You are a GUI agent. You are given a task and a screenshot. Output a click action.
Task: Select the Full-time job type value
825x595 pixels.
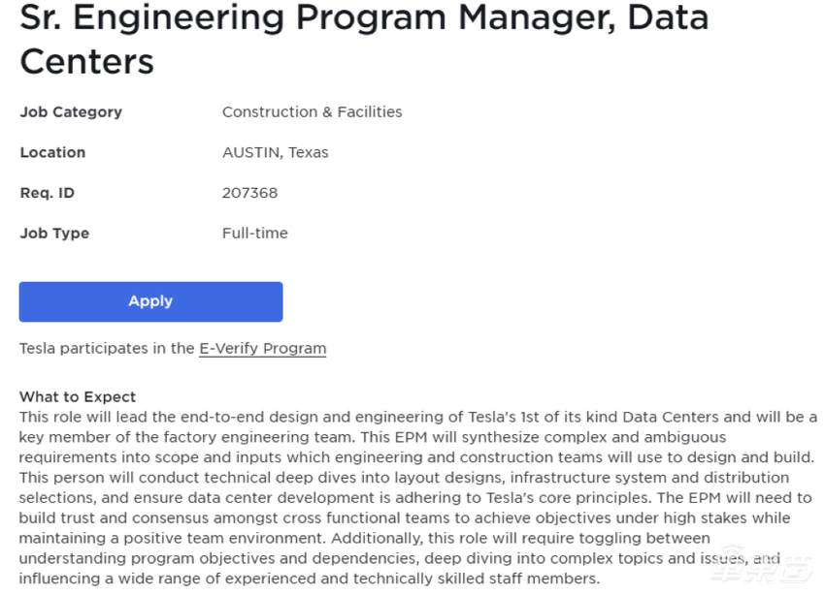[x=254, y=234]
